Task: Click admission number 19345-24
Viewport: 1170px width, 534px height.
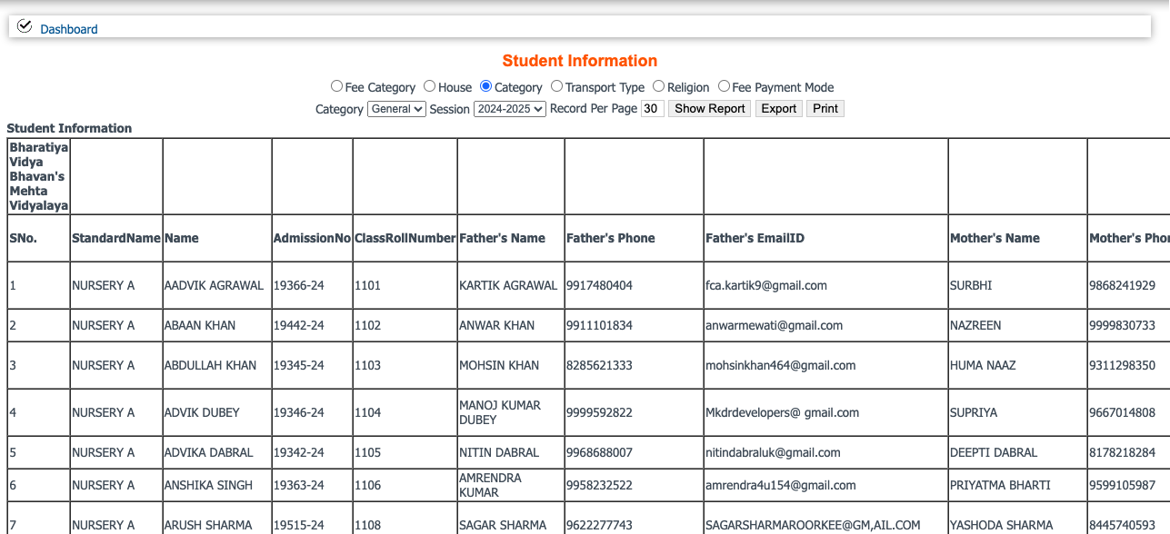Action: pyautogui.click(x=299, y=365)
